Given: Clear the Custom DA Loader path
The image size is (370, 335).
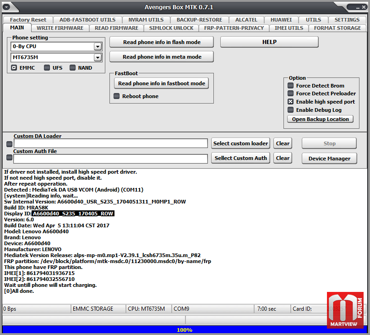Looking at the screenshot, I should [x=283, y=143].
